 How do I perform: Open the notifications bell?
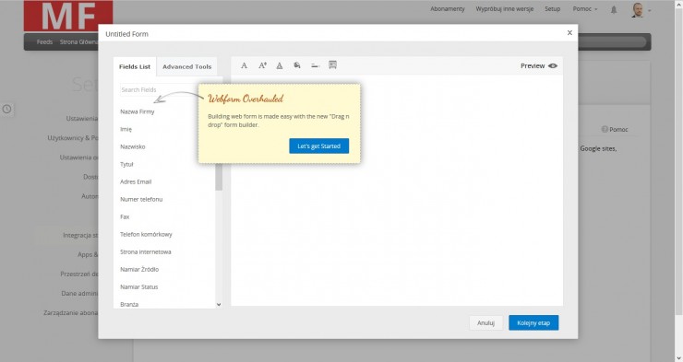click(614, 9)
